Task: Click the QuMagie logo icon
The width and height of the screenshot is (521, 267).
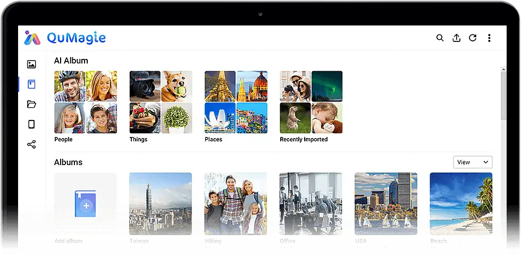Action: tap(32, 38)
